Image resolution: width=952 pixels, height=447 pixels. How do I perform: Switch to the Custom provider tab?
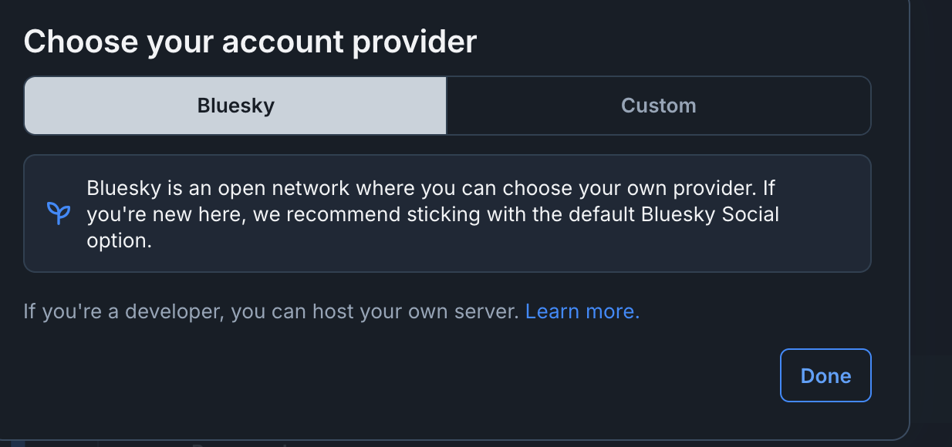pyautogui.click(x=659, y=106)
